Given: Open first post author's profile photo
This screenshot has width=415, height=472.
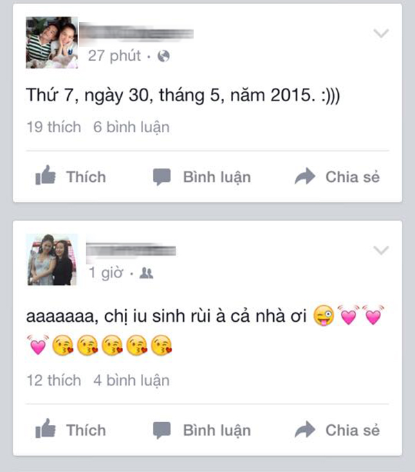Looking at the screenshot, I should [52, 42].
